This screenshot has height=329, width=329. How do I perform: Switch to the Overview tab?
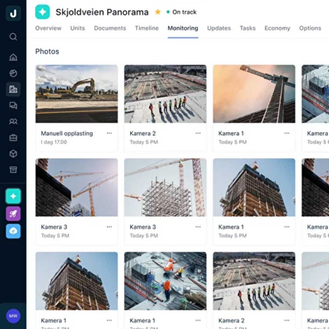(x=48, y=28)
